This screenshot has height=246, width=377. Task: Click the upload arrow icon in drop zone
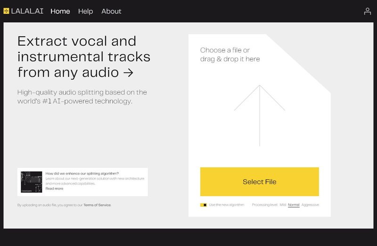coord(260,115)
